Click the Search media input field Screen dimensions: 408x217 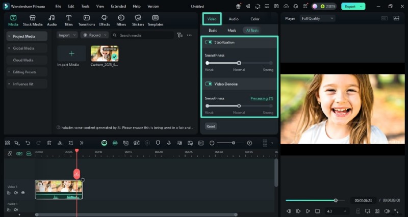[x=143, y=35]
